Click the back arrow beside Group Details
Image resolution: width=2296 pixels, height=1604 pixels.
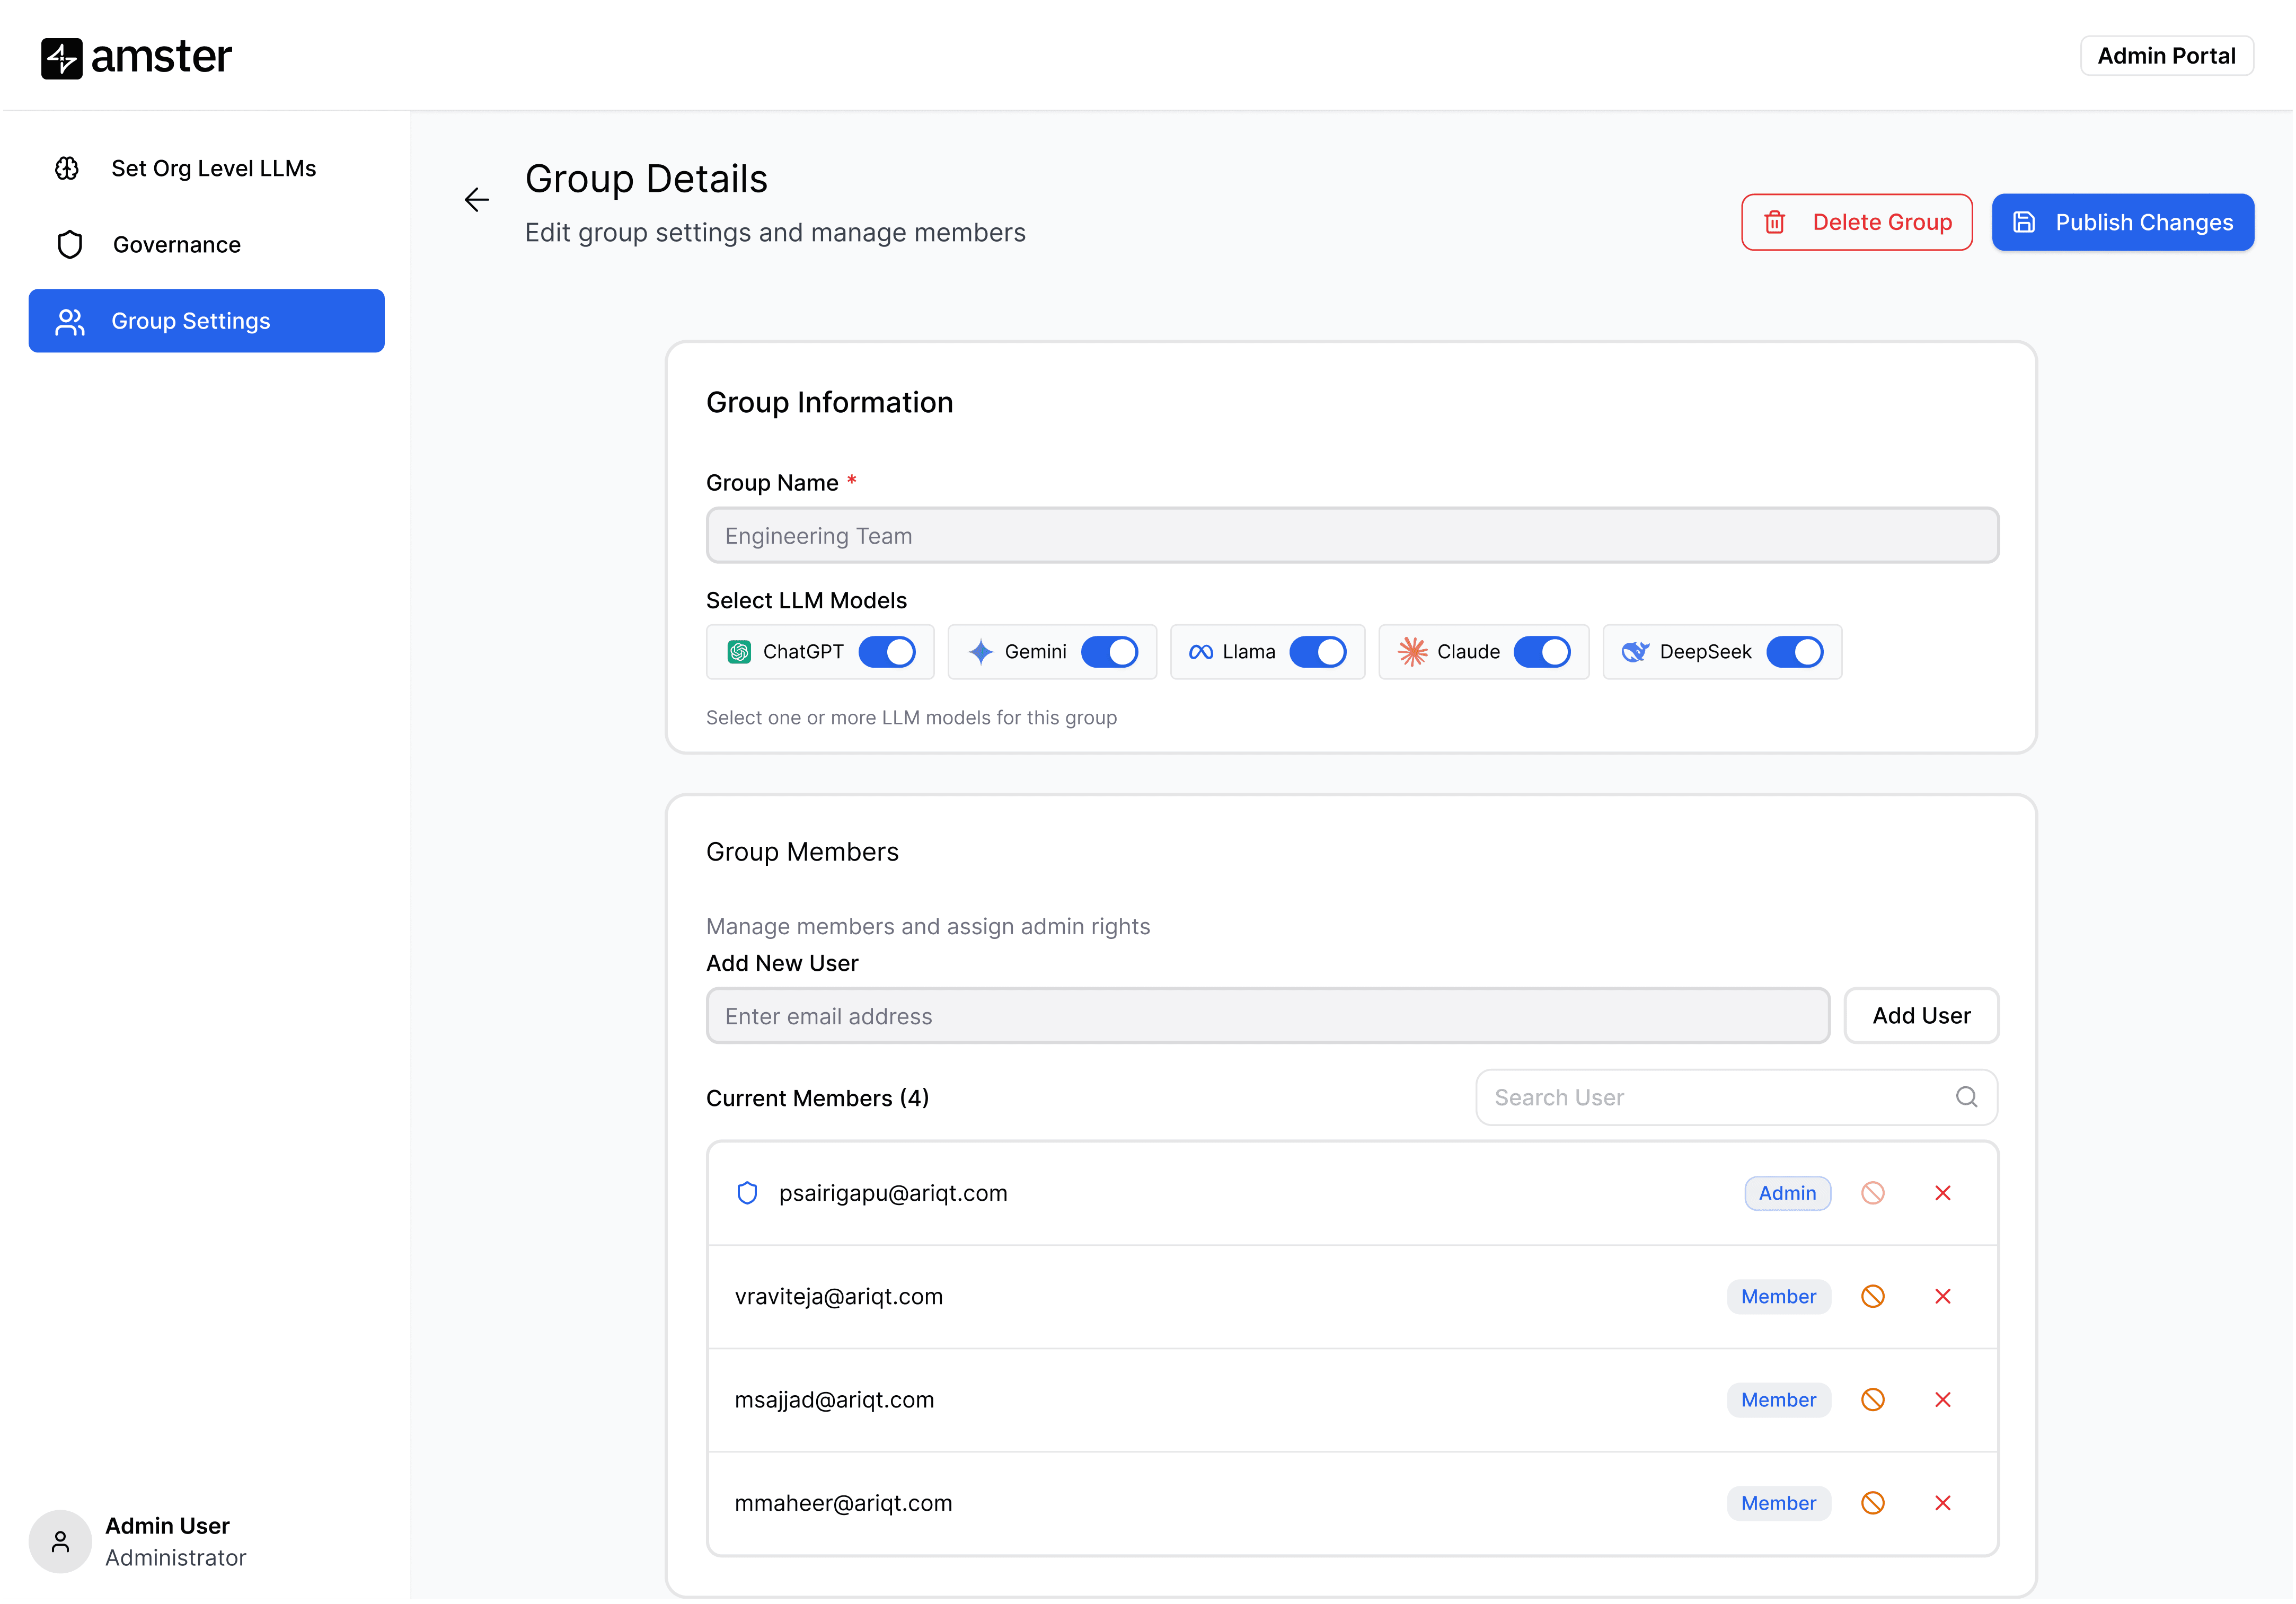(477, 200)
